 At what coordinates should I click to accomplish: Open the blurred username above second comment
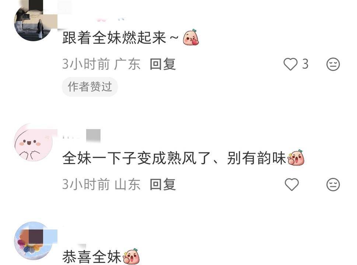pos(81,136)
